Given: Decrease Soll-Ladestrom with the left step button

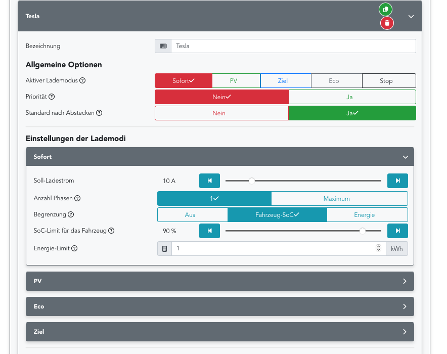Looking at the screenshot, I should click(x=209, y=181).
